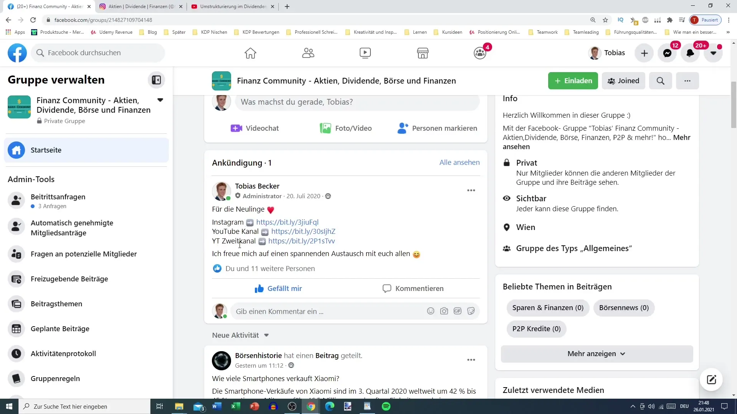Screen dimensions: 737x414
Task: Open the group more options ellipsis button
Action: coord(687,81)
